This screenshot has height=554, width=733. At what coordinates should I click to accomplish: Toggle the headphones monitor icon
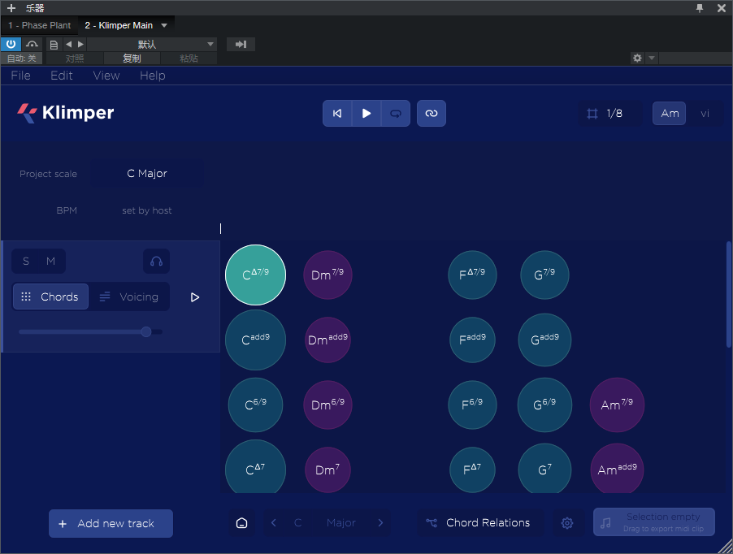point(157,261)
